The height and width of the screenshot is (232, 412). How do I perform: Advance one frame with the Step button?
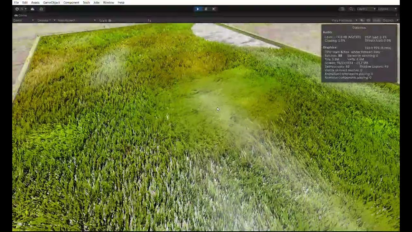(x=214, y=9)
